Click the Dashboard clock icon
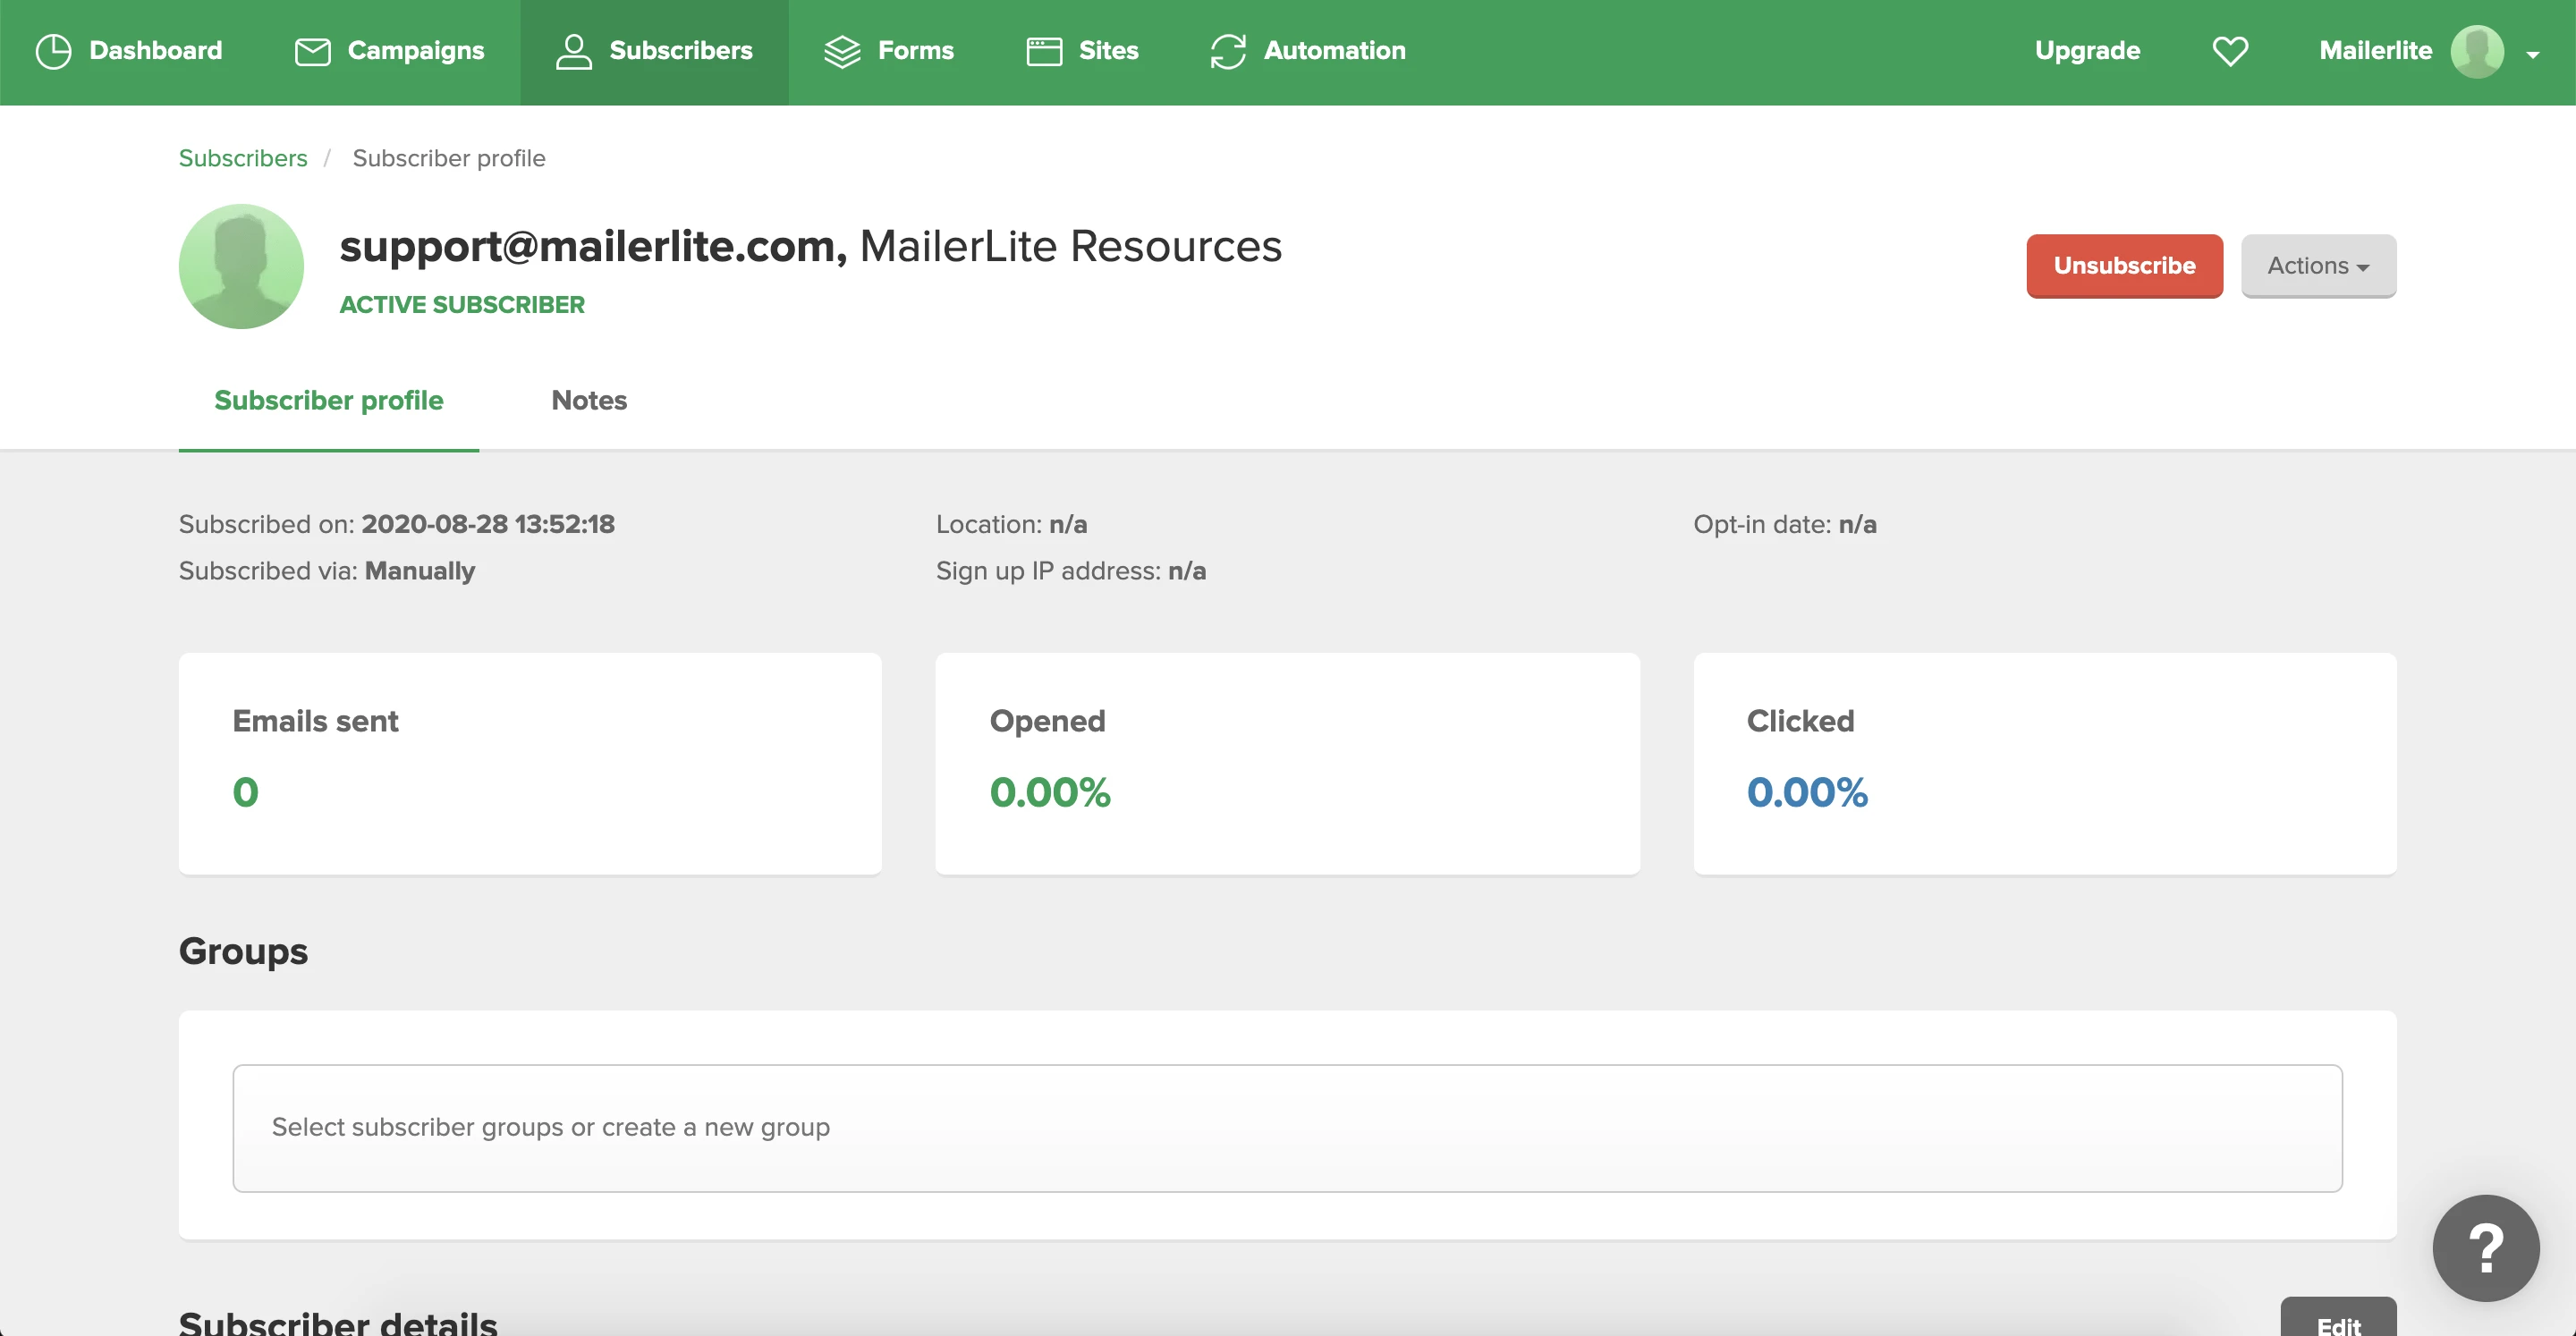Viewport: 2576px width, 1336px height. click(x=53, y=51)
